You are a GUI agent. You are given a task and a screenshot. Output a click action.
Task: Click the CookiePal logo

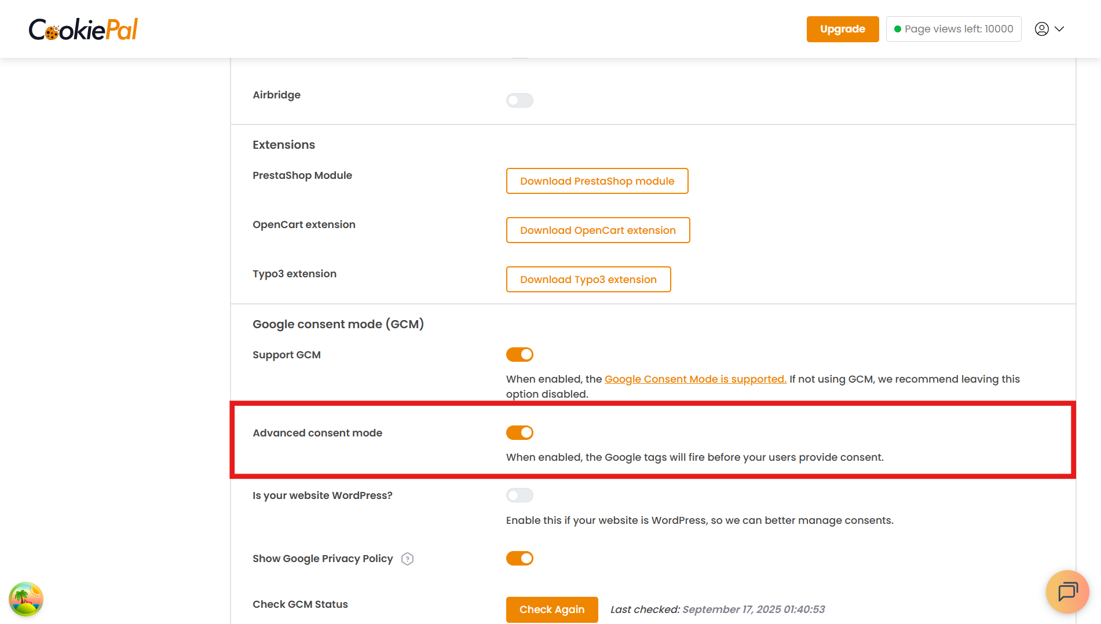click(x=83, y=28)
